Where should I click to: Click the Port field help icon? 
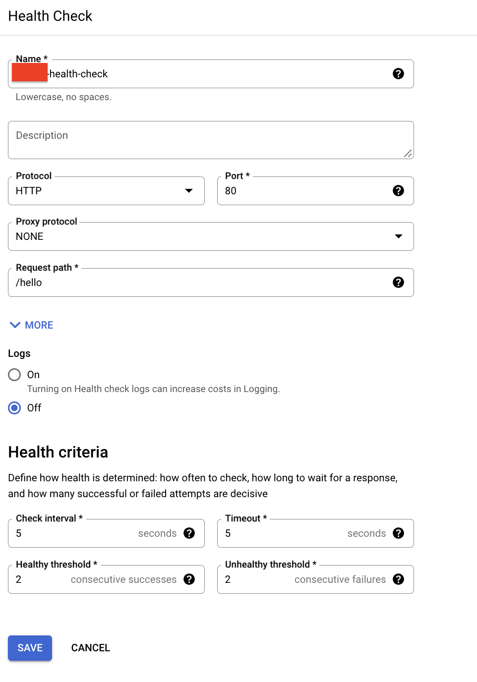(x=398, y=191)
